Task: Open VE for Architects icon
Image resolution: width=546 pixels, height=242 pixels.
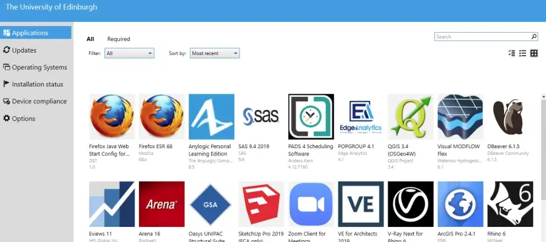Action: pyautogui.click(x=361, y=204)
